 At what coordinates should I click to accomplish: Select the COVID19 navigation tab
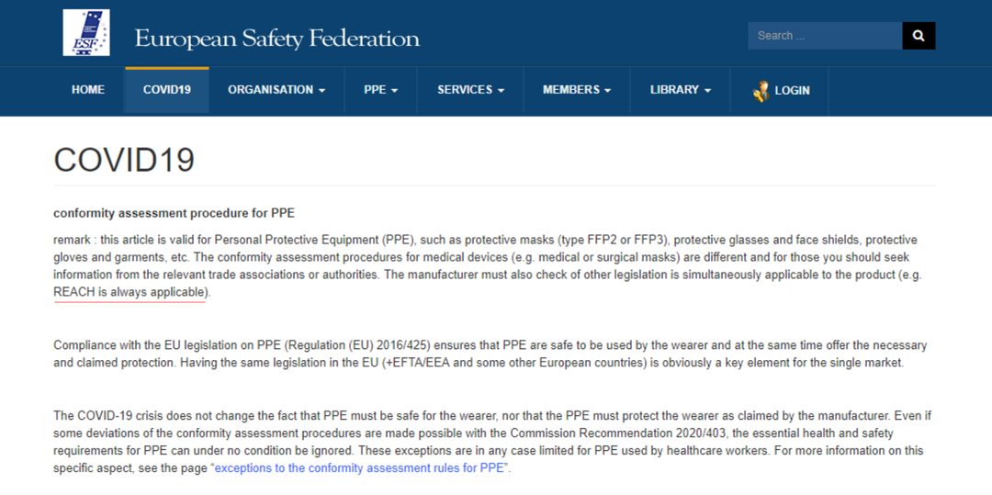[x=167, y=90]
